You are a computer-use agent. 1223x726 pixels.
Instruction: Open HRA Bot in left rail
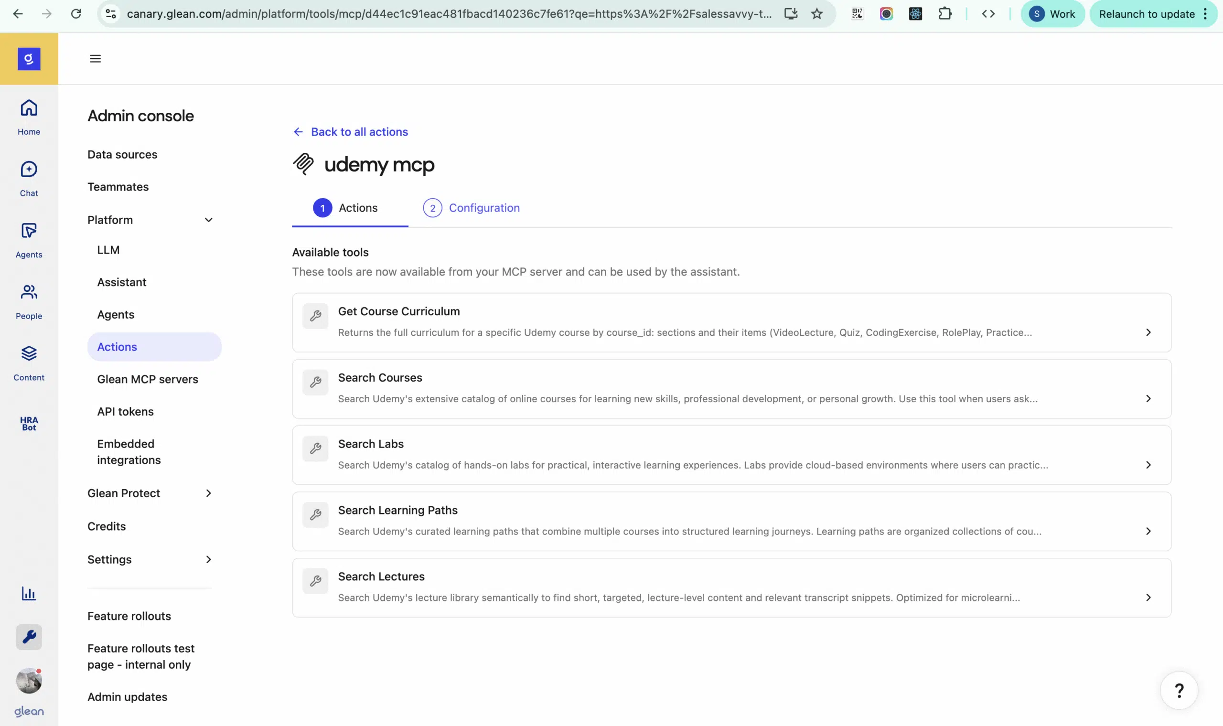tap(29, 424)
